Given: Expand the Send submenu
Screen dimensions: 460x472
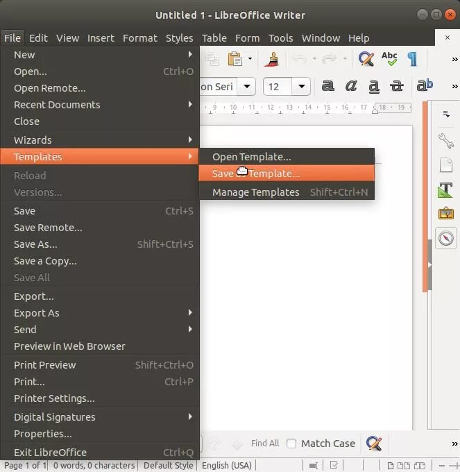Looking at the screenshot, I should pos(100,330).
